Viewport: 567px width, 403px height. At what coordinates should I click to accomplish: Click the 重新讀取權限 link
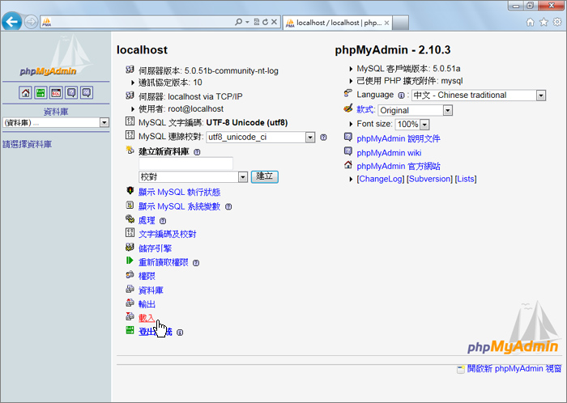pos(164,262)
